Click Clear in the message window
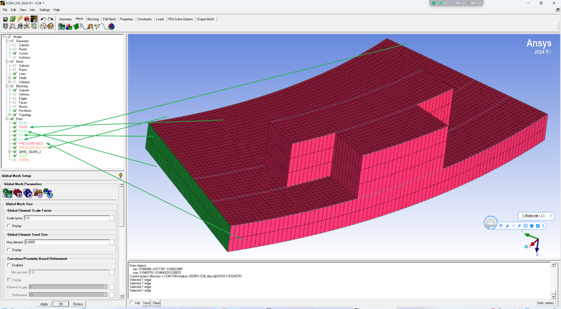The width and height of the screenshot is (561, 309). click(x=156, y=303)
